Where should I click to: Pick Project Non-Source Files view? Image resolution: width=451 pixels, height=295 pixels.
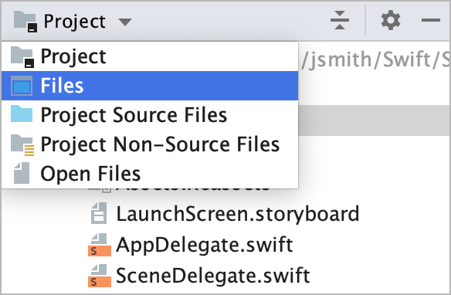(x=150, y=144)
